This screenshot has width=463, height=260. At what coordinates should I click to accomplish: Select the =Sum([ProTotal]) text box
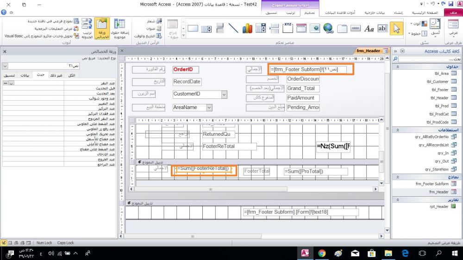(316, 171)
